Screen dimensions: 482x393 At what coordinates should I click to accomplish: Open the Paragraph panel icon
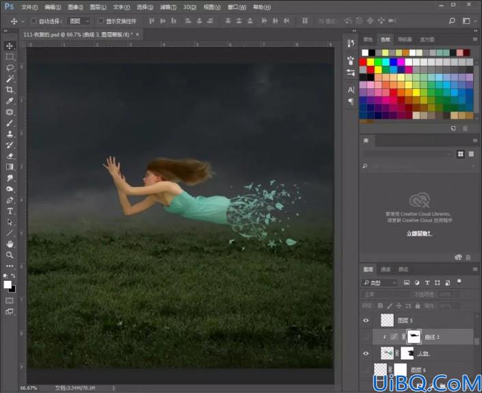point(351,101)
